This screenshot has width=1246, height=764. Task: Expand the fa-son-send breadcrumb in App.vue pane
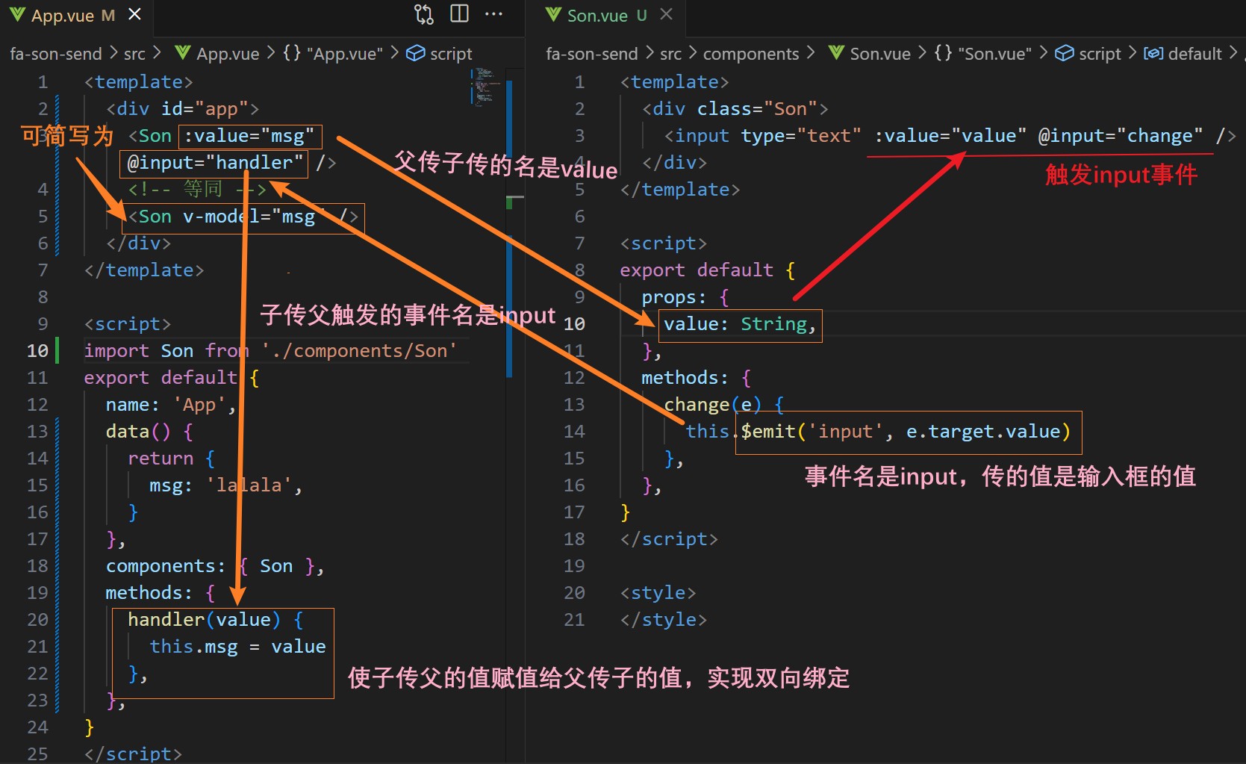click(x=56, y=54)
